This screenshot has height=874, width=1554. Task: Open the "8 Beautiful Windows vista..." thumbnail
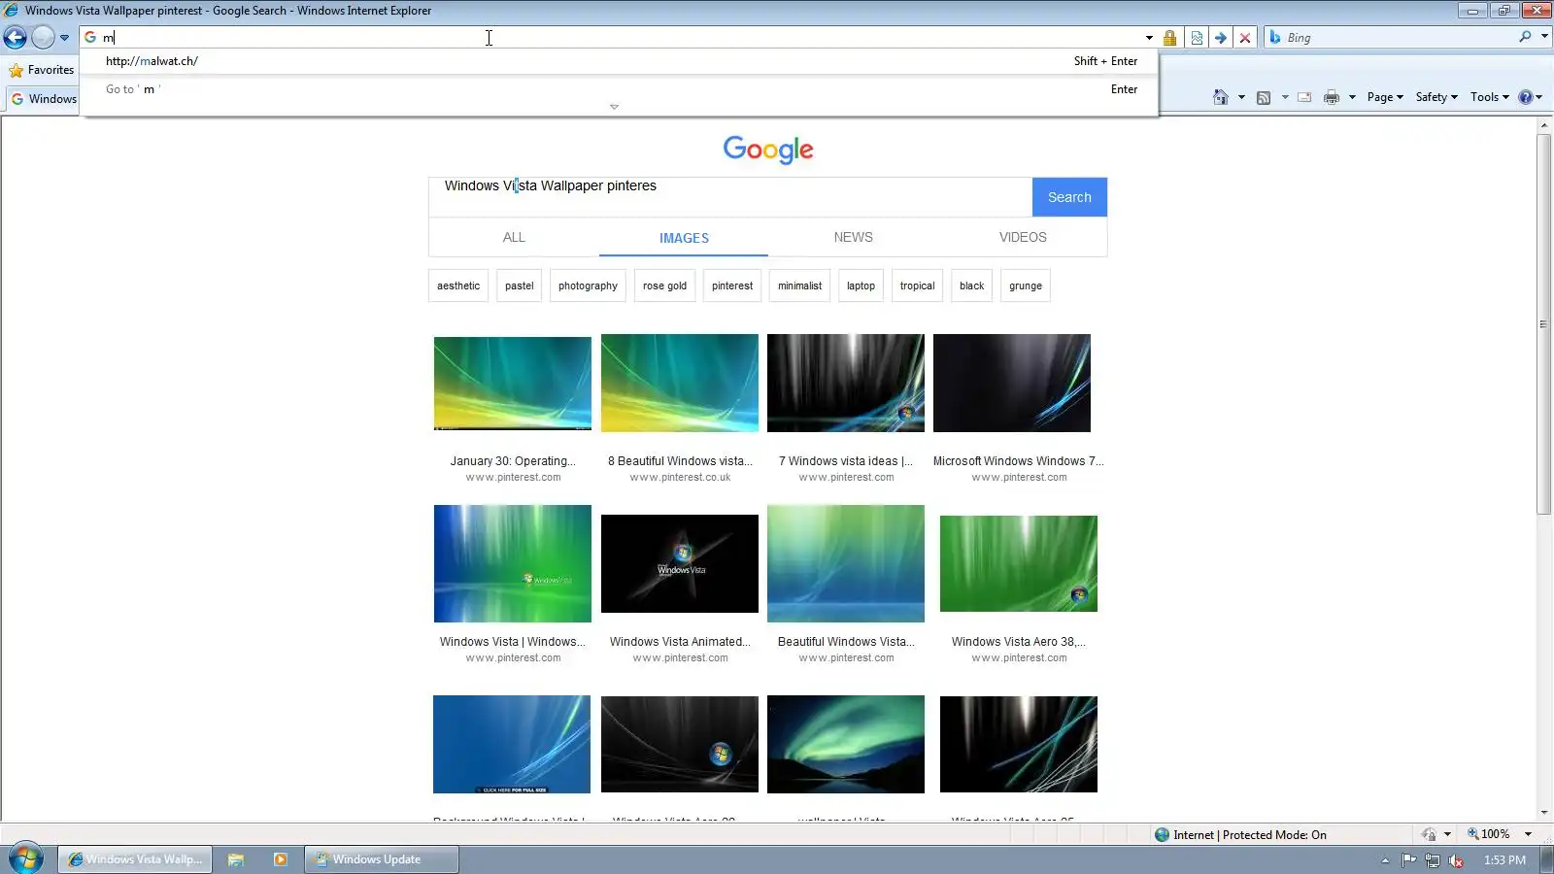680,384
